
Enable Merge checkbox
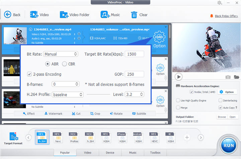point(178,108)
